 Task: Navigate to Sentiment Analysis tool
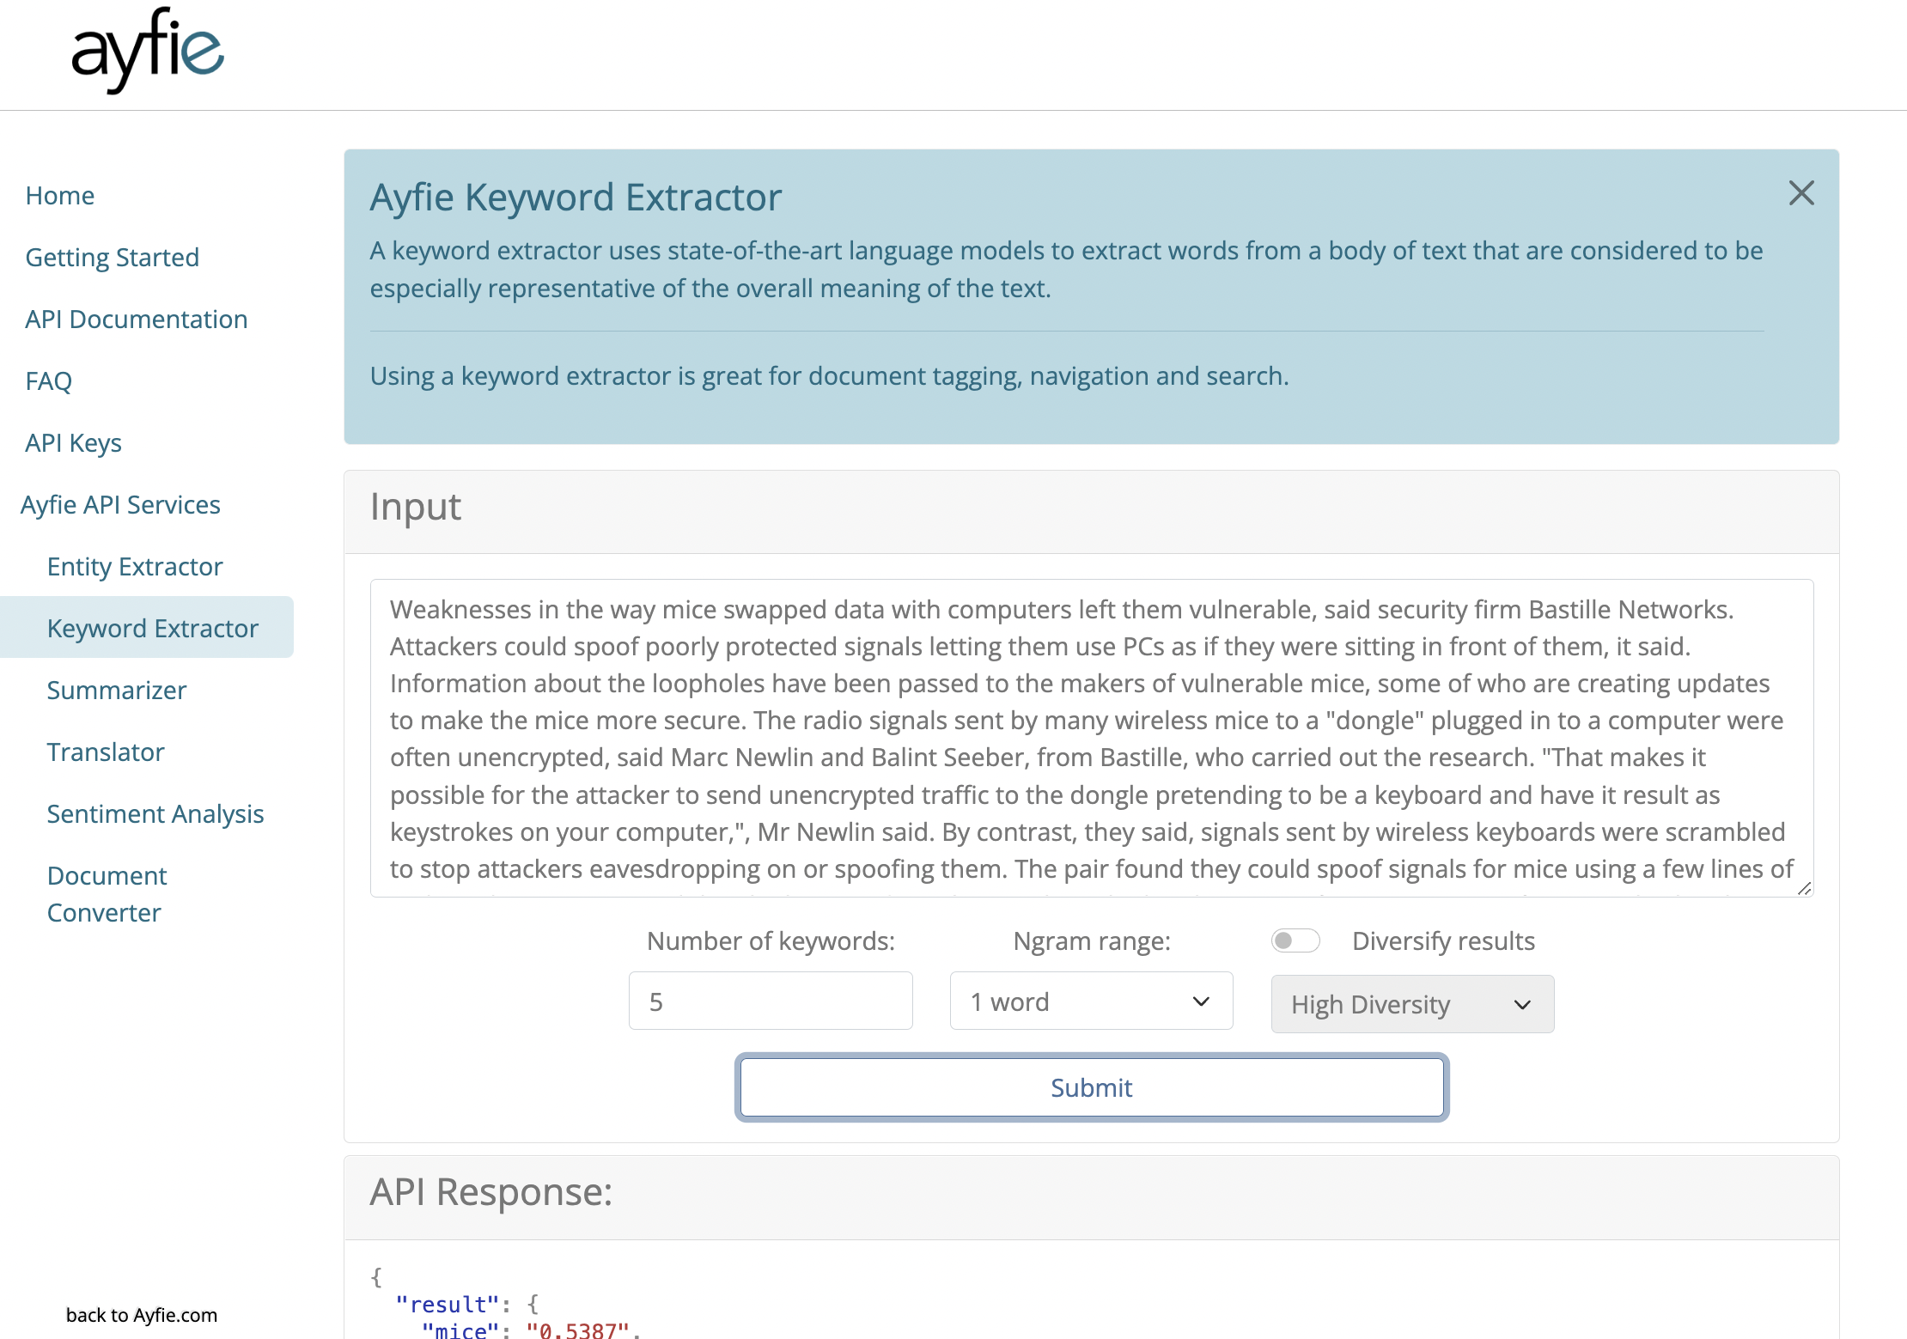[x=155, y=813]
